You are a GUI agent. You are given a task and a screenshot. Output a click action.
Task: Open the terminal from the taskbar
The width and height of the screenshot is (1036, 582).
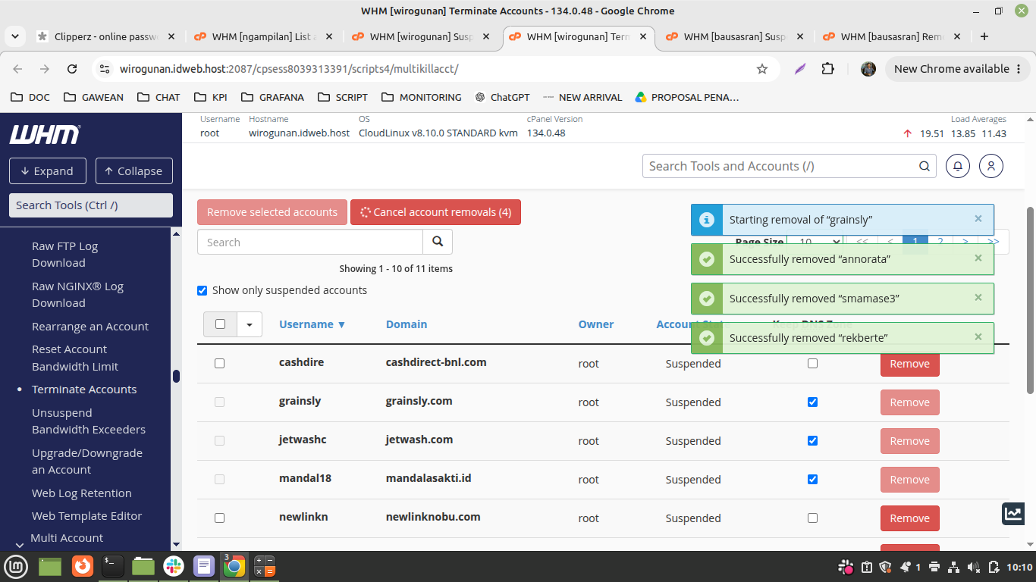click(113, 566)
